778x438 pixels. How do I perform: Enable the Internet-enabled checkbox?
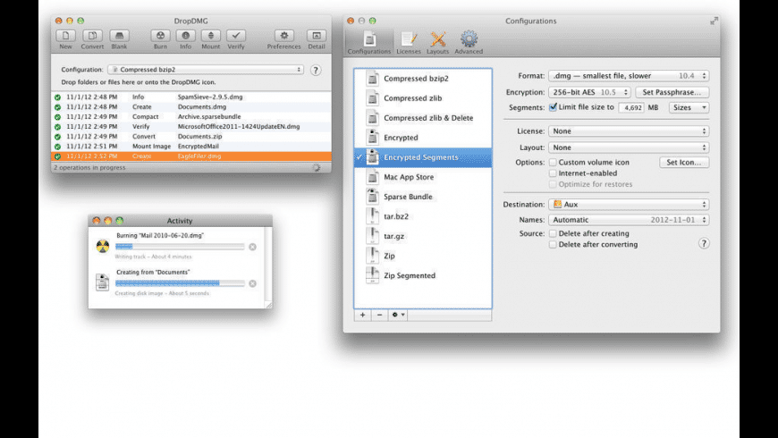(553, 173)
